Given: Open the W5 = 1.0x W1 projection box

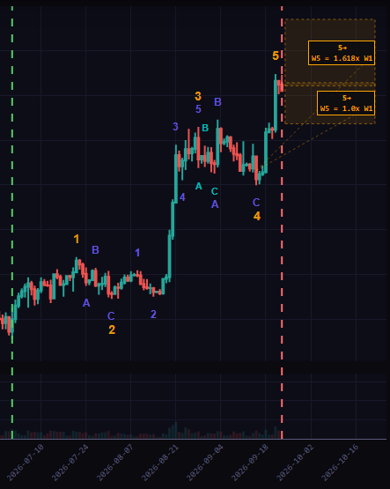Looking at the screenshot, I should pos(346,103).
